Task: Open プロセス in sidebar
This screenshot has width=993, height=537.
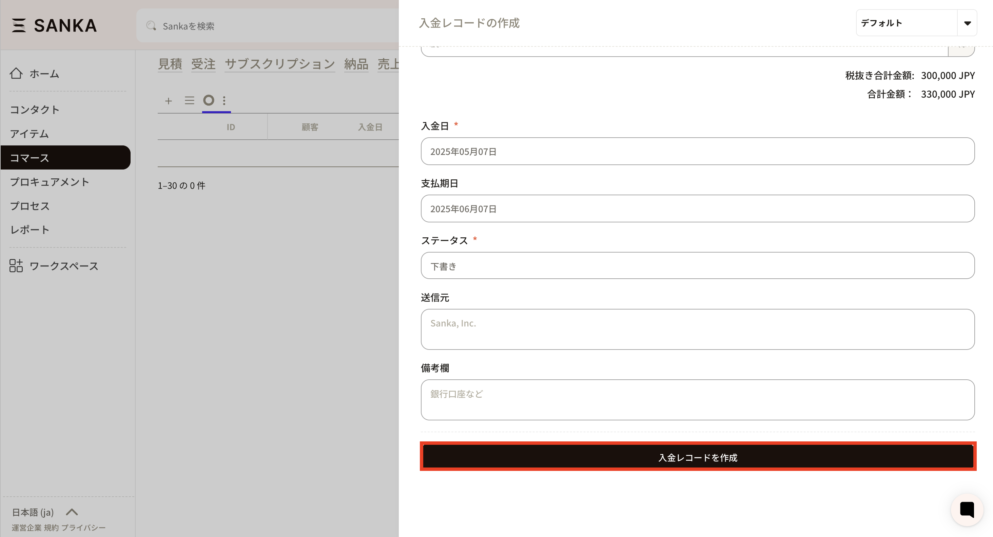Action: point(30,206)
